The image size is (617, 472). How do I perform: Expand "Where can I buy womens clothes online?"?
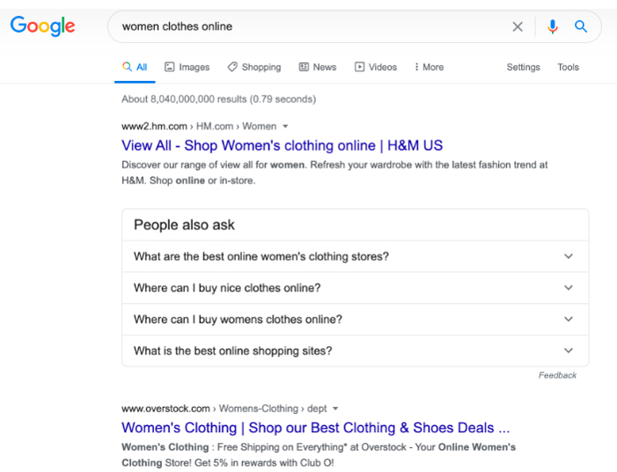click(356, 320)
